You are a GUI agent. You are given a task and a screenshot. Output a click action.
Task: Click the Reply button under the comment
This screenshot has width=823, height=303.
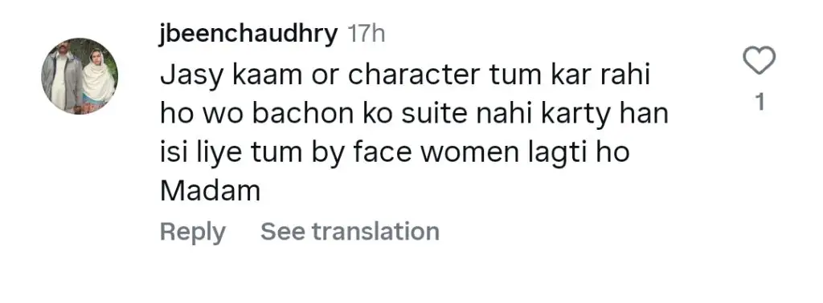click(x=193, y=232)
